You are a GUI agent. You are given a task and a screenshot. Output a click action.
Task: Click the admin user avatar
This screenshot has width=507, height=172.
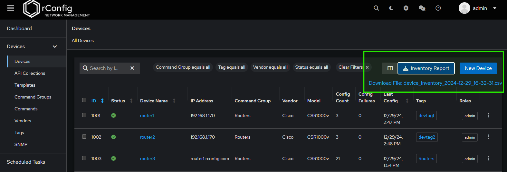[464, 8]
